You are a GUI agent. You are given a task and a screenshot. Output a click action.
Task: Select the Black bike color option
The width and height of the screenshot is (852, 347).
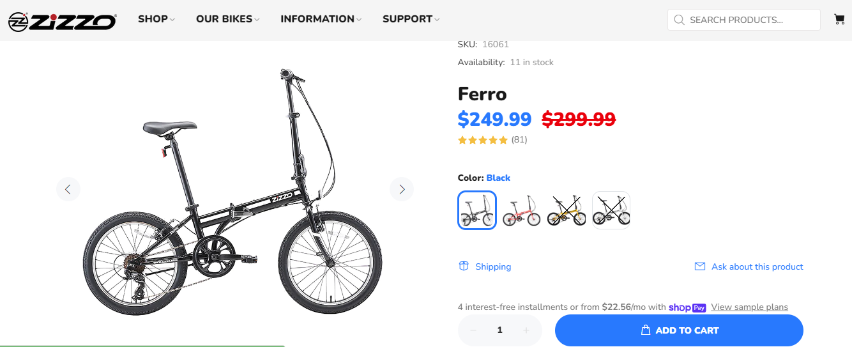tap(477, 210)
